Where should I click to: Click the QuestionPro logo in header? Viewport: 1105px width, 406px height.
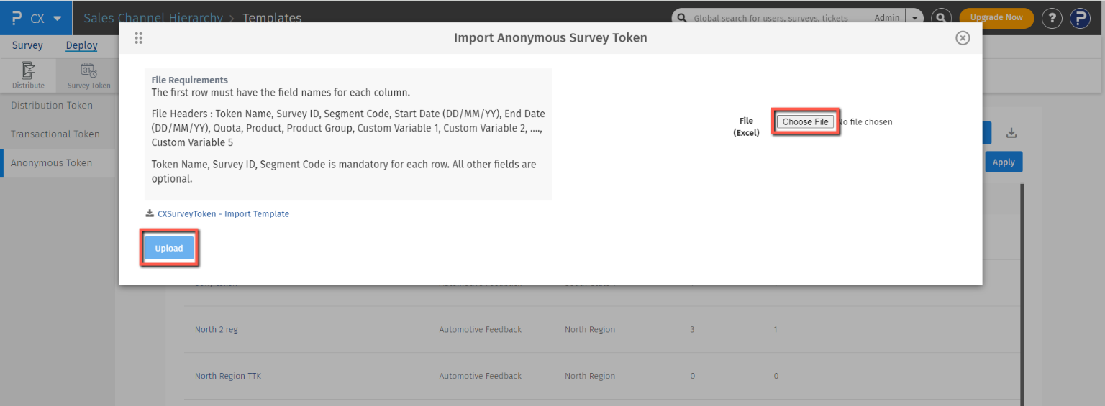17,18
